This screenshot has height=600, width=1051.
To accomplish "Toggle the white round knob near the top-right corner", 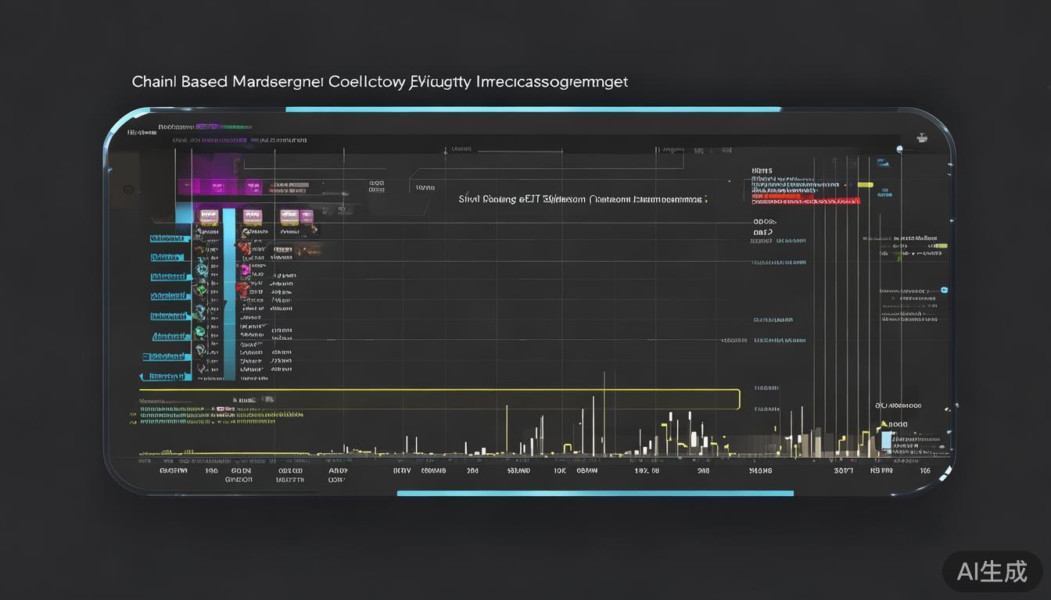I will point(900,148).
